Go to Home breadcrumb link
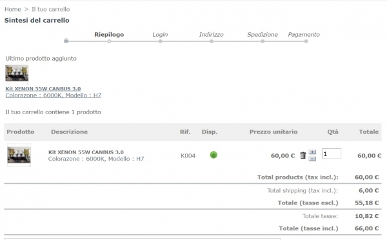Image resolution: width=387 pixels, height=240 pixels. coord(13,10)
